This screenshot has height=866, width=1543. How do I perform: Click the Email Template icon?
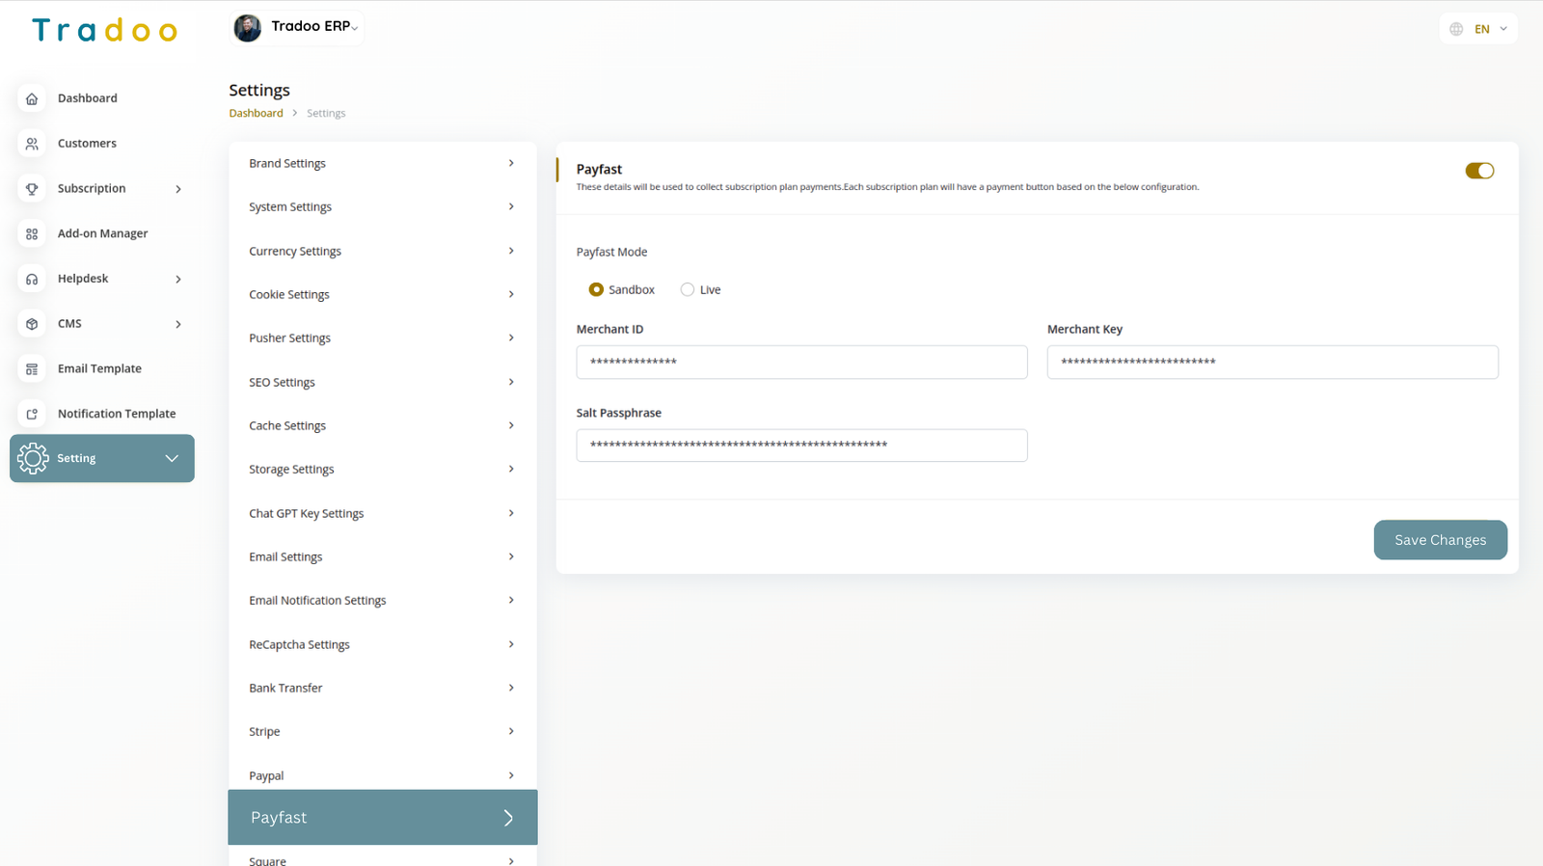32,369
